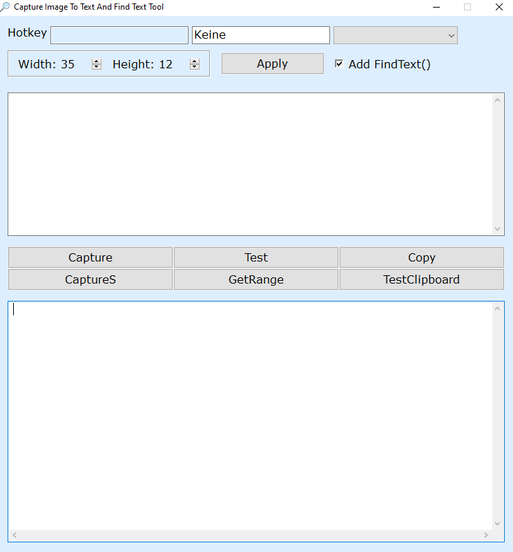Click right arrow of lower horizontal scrollbar

pyautogui.click(x=486, y=535)
